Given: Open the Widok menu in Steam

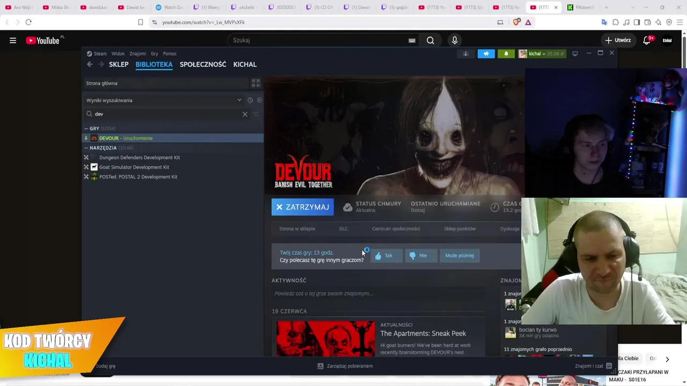Looking at the screenshot, I should point(118,54).
